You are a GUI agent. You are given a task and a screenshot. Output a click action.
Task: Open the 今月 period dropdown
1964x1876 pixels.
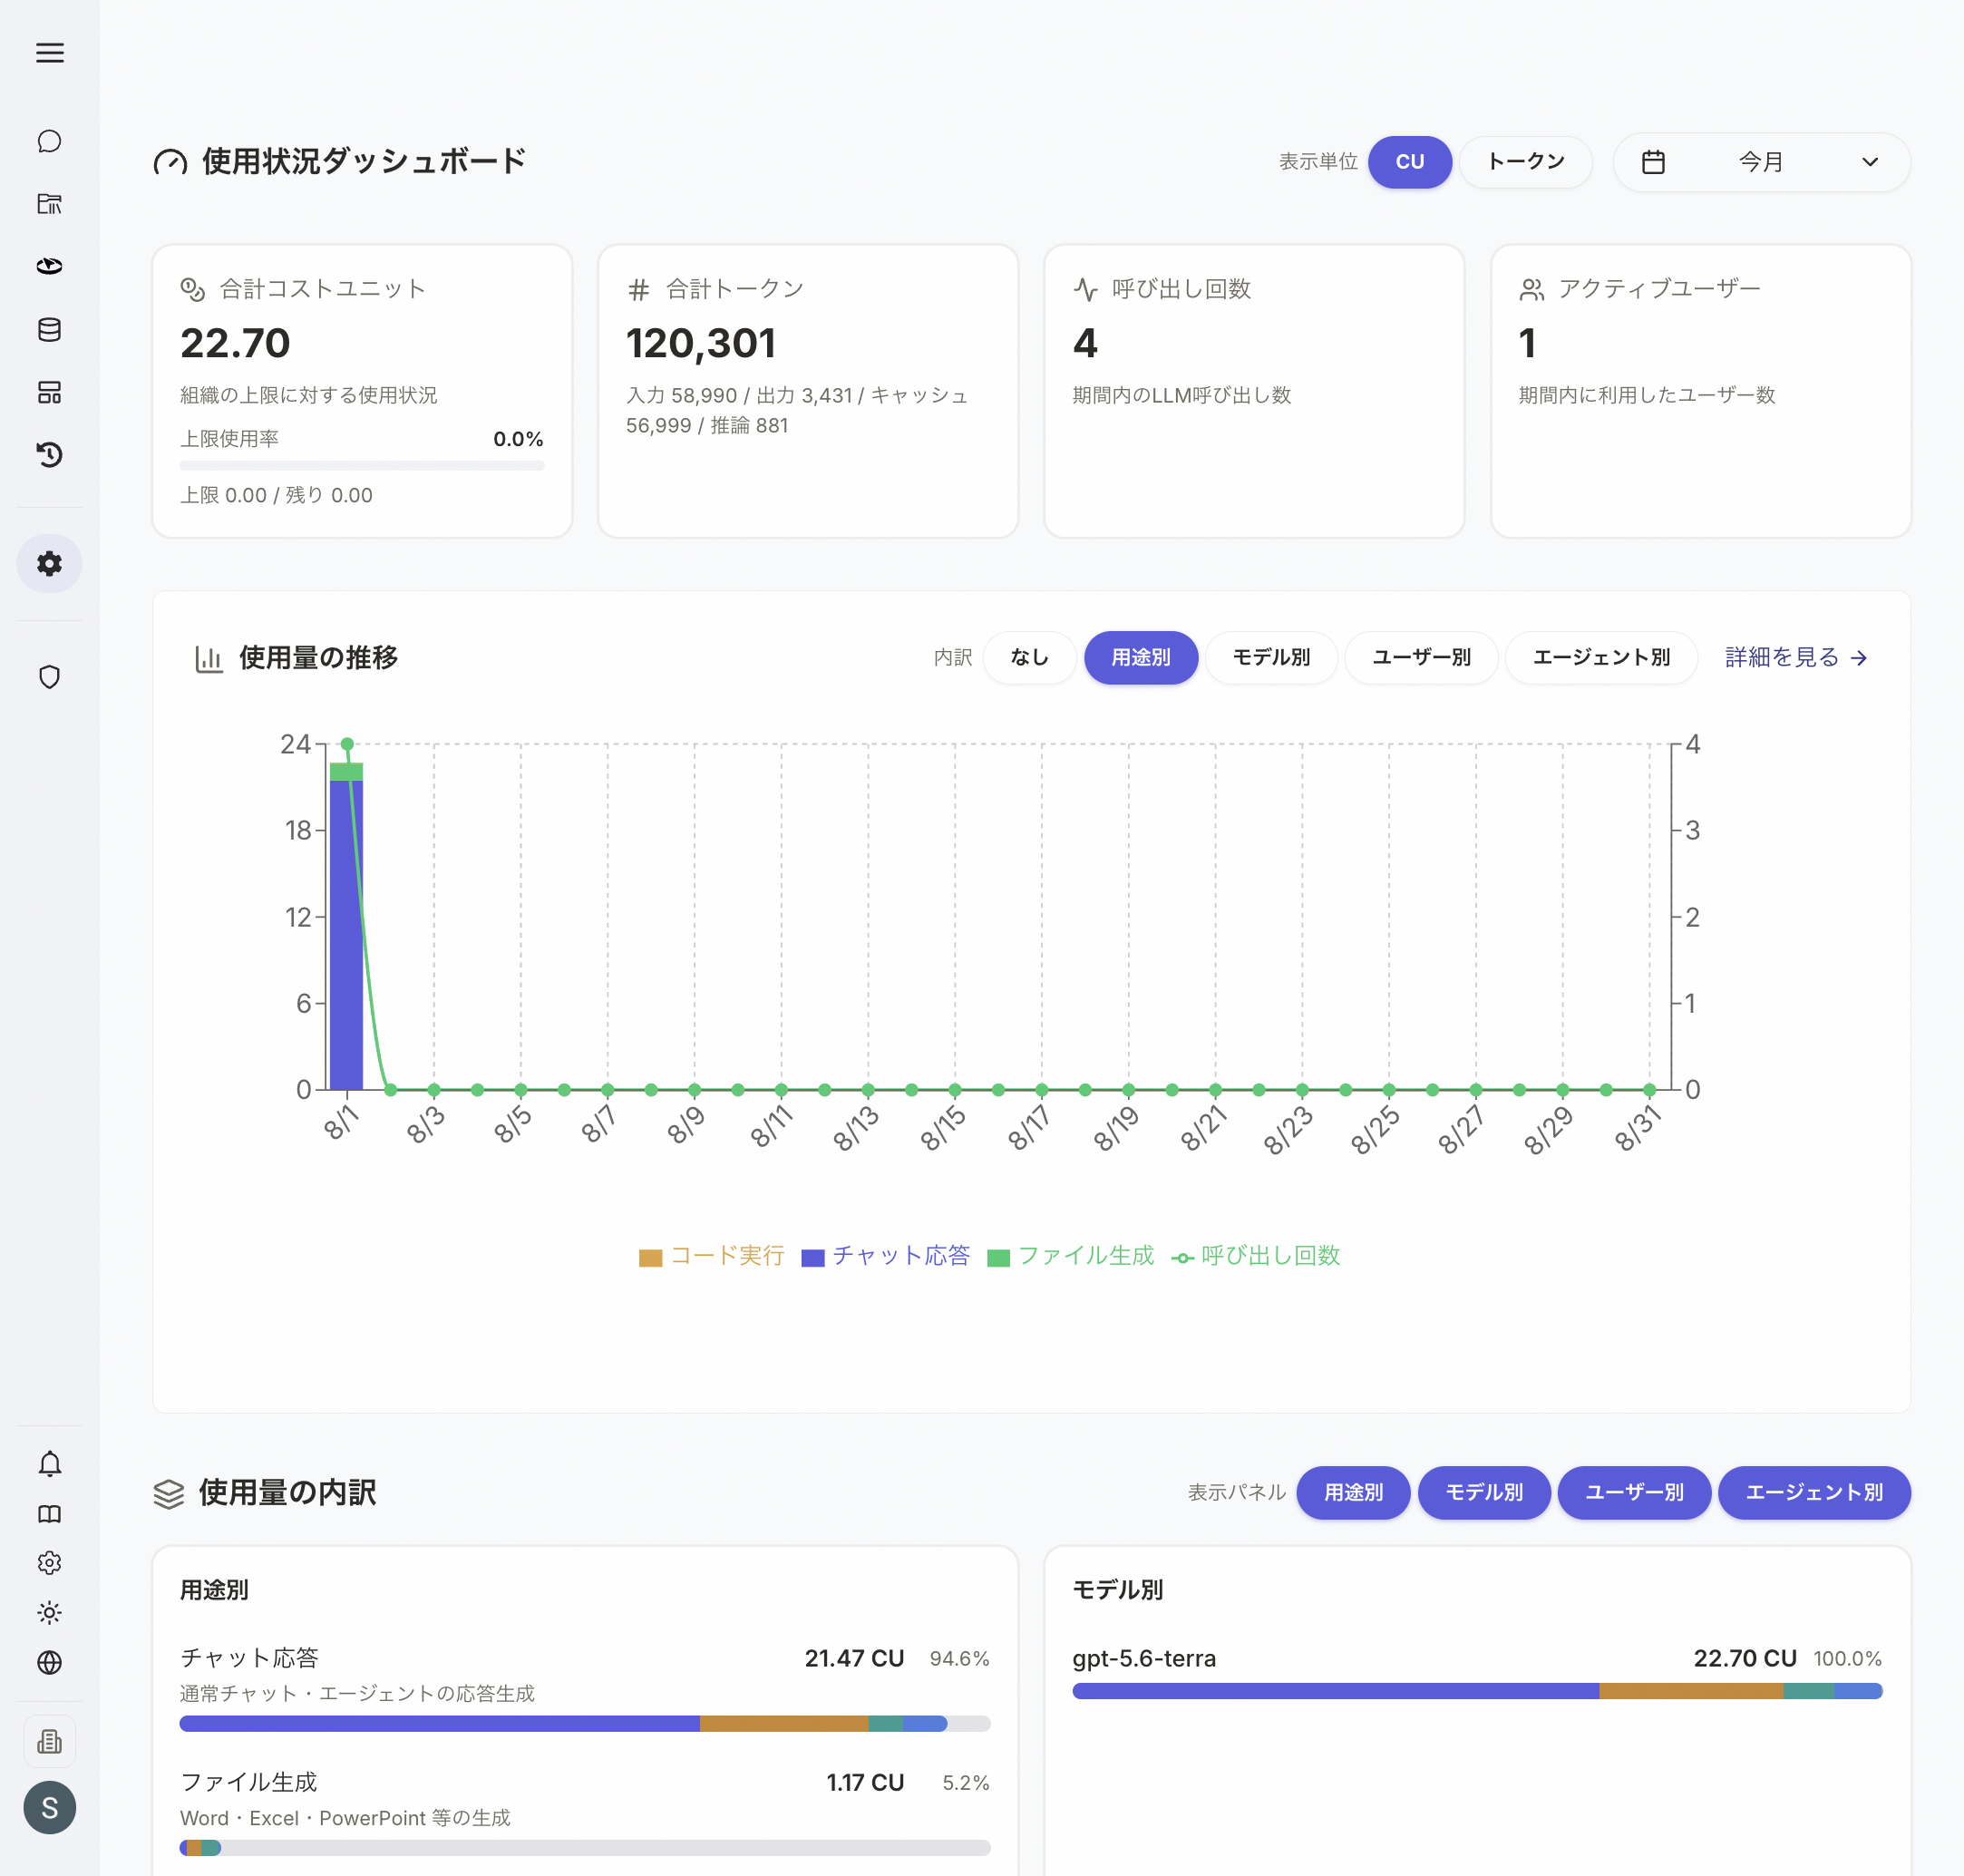1761,162
